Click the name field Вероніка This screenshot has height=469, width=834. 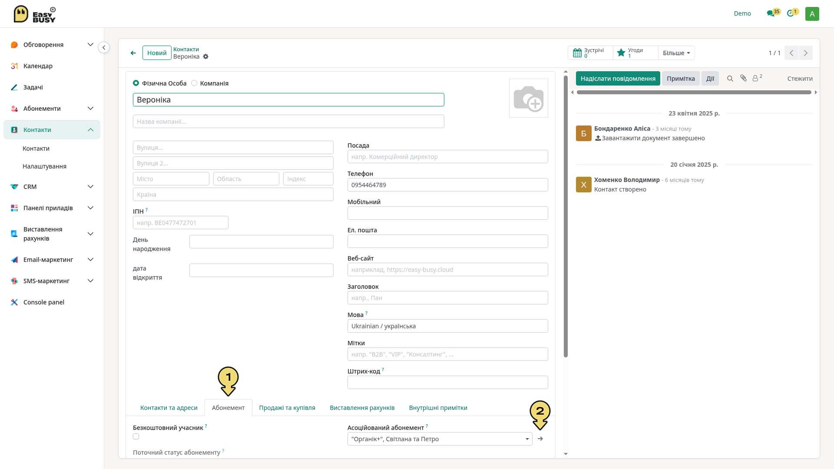click(x=288, y=100)
